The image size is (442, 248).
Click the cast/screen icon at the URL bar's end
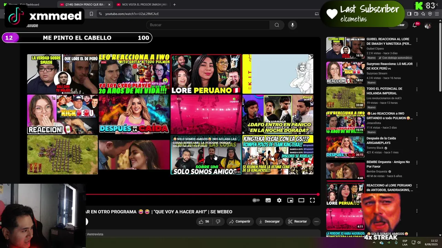(317, 14)
